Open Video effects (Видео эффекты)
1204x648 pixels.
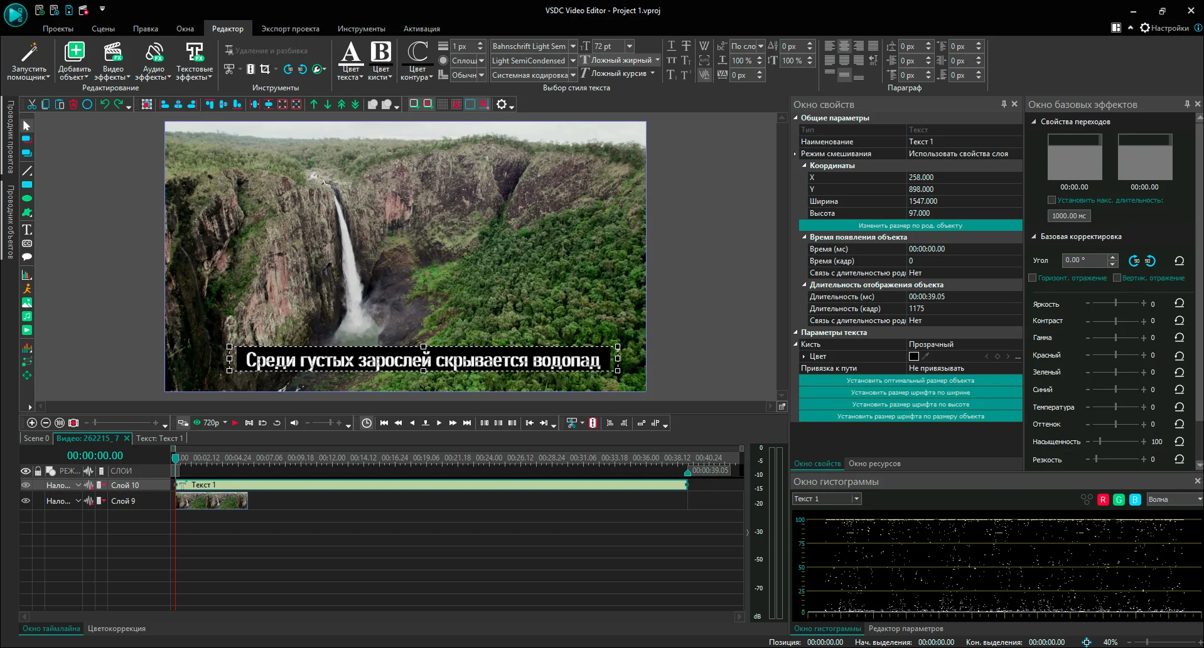(113, 61)
